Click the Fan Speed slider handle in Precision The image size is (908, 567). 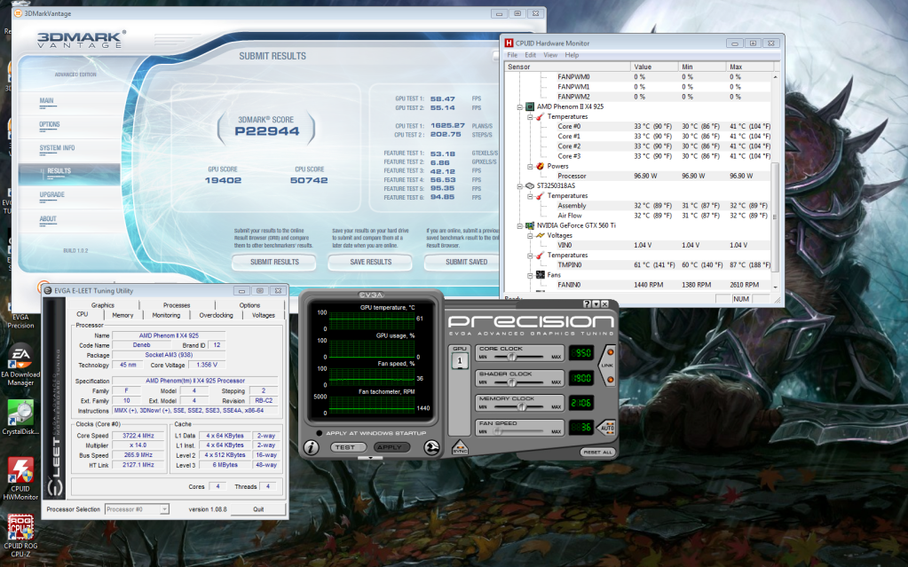[x=497, y=431]
